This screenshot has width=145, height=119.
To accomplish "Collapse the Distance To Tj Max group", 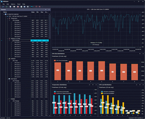I will tap(8, 38).
